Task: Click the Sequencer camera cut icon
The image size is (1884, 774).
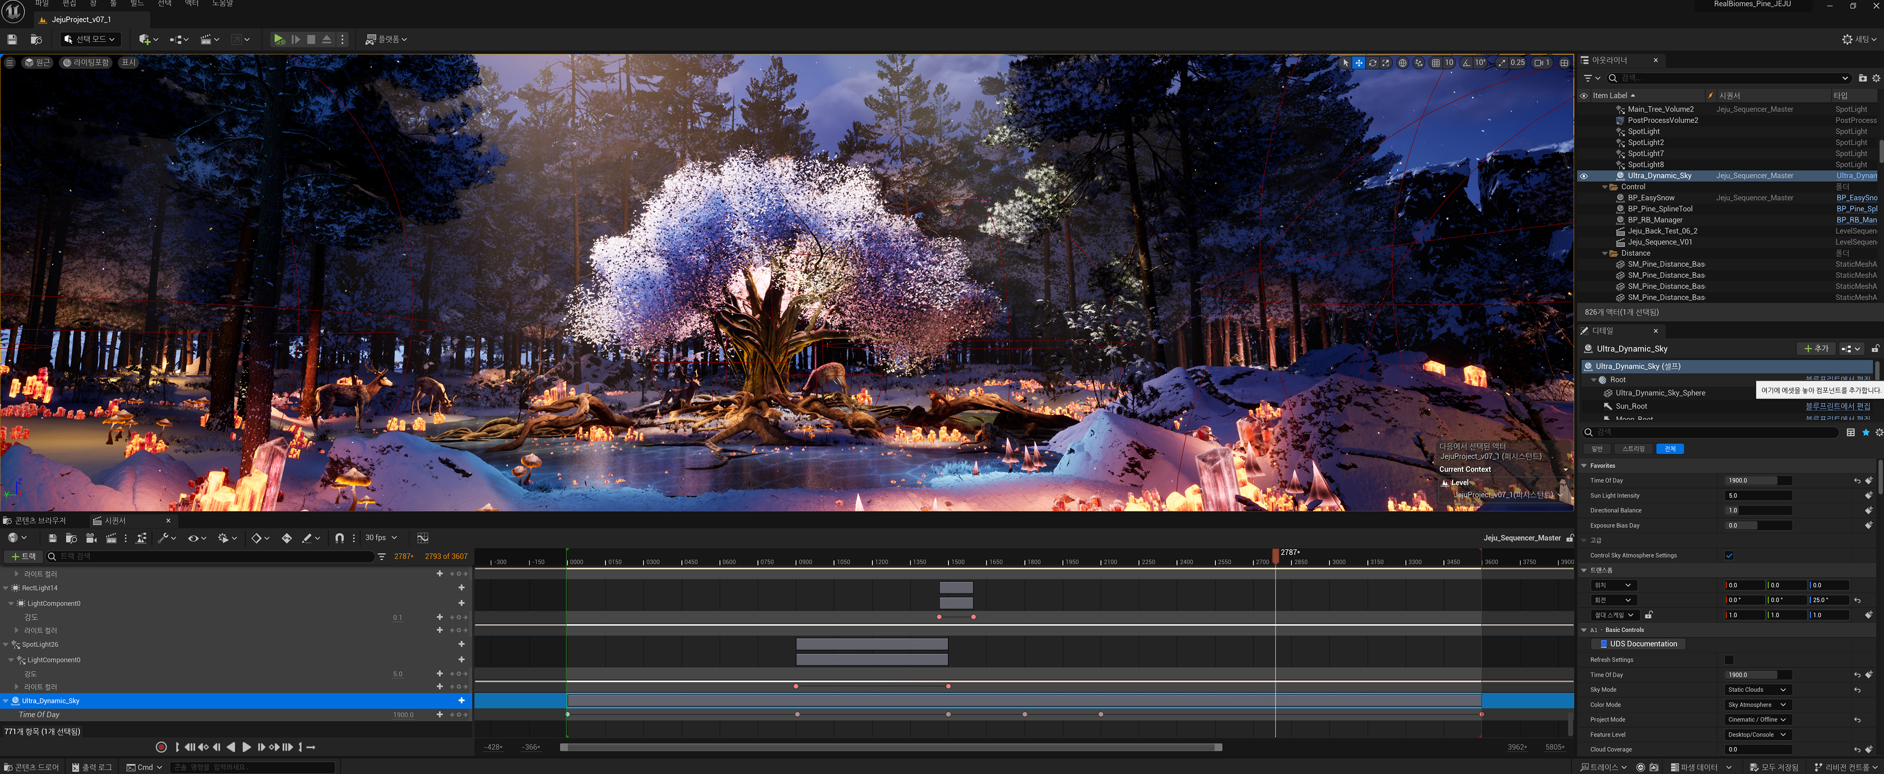Action: tap(91, 538)
